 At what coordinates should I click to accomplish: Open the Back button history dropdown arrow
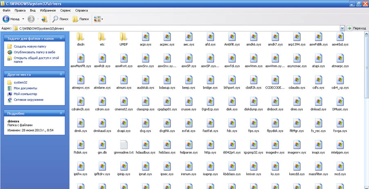point(23,19)
